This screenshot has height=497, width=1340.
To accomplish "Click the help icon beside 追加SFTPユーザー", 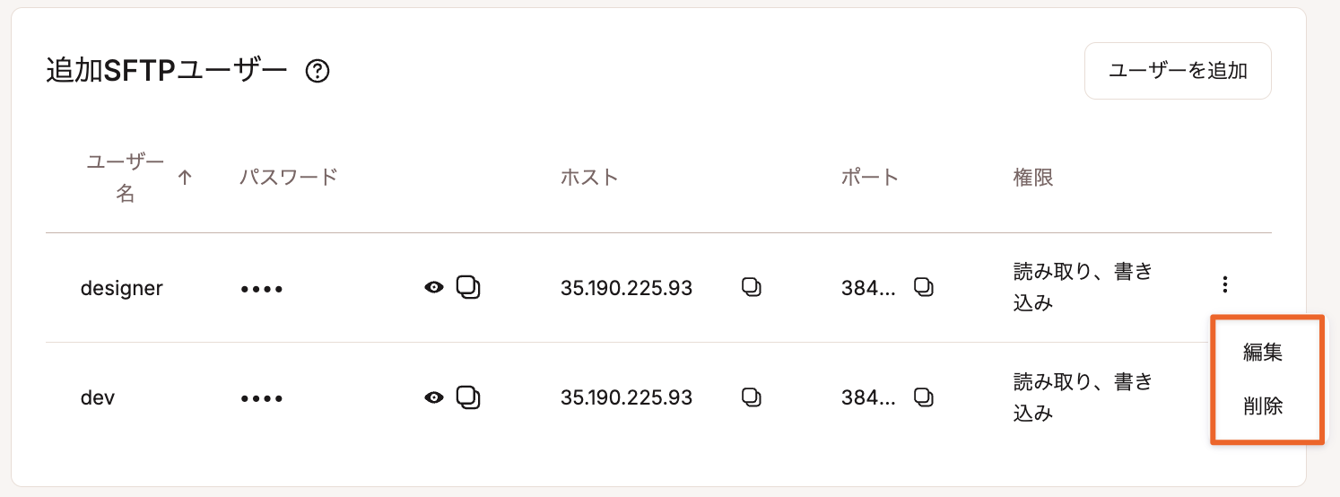I will (x=318, y=71).
